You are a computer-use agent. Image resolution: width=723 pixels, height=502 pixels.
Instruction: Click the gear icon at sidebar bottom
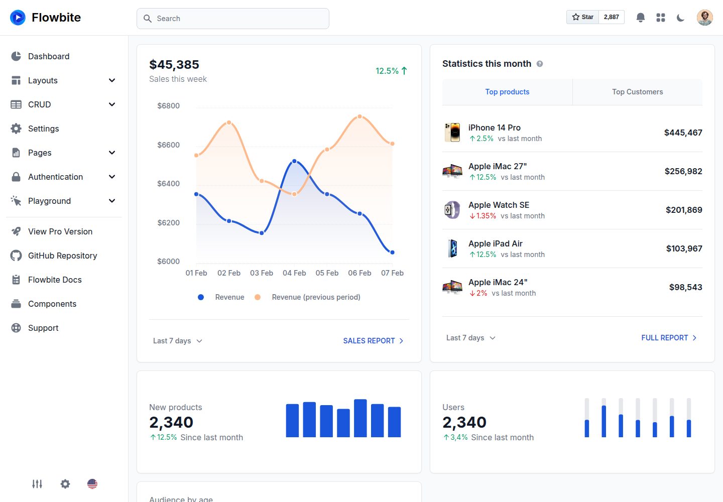[x=65, y=484]
